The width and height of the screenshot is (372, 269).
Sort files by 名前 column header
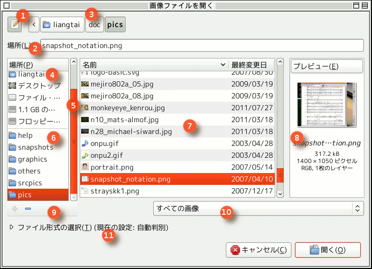(x=154, y=65)
